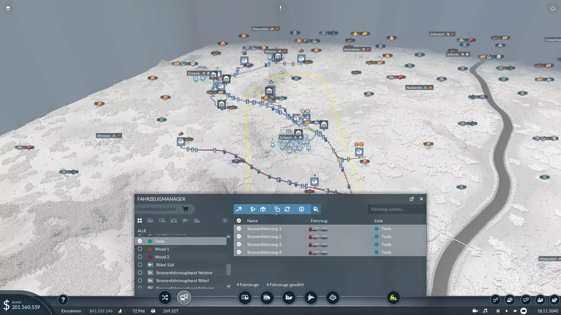Pop out the Fahrzeugmanager window
This screenshot has width=561, height=315.
411,199
